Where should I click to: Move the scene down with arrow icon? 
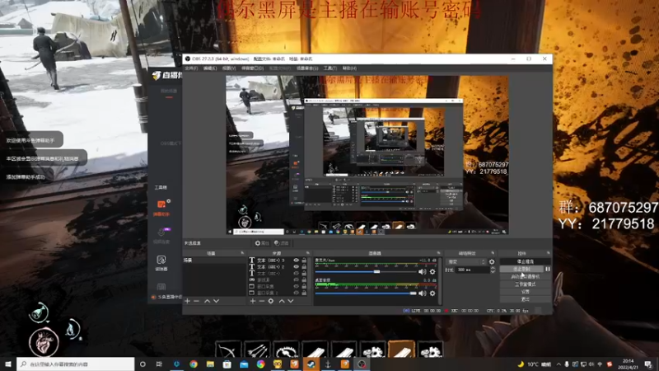[216, 301]
